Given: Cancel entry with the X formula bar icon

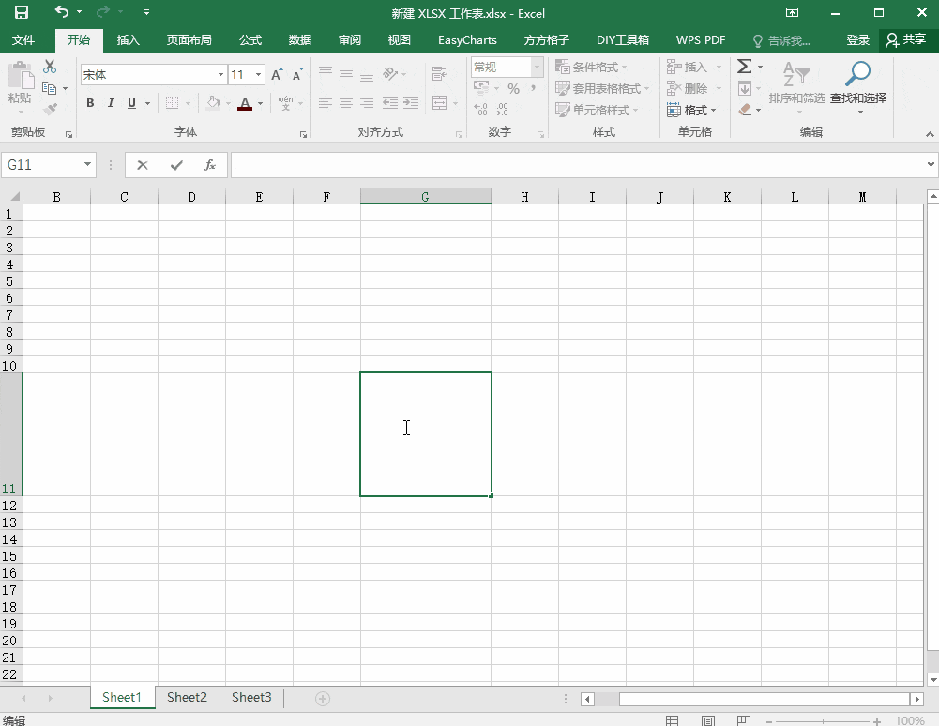Looking at the screenshot, I should click(143, 165).
